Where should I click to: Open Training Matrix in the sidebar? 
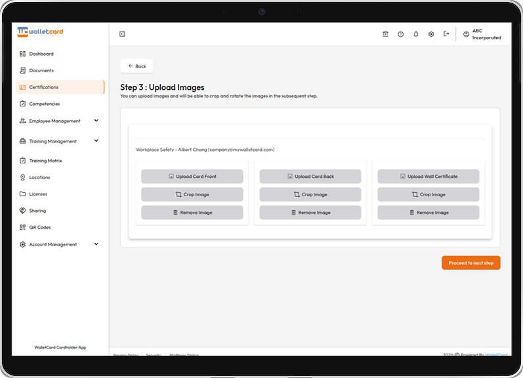click(60, 161)
